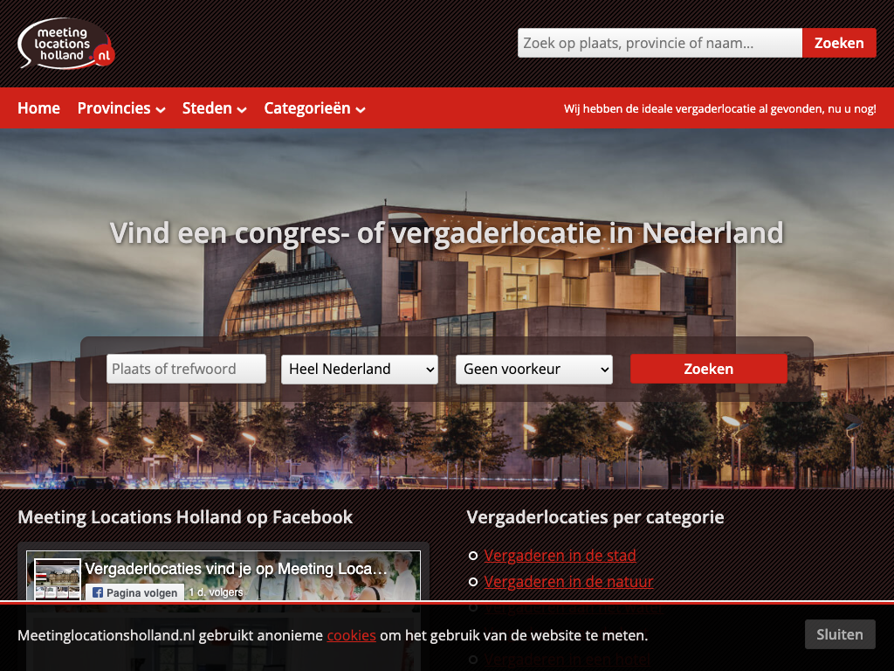The image size is (894, 671).
Task: Click the Meeting Locations Holland logo
Action: coord(66,44)
